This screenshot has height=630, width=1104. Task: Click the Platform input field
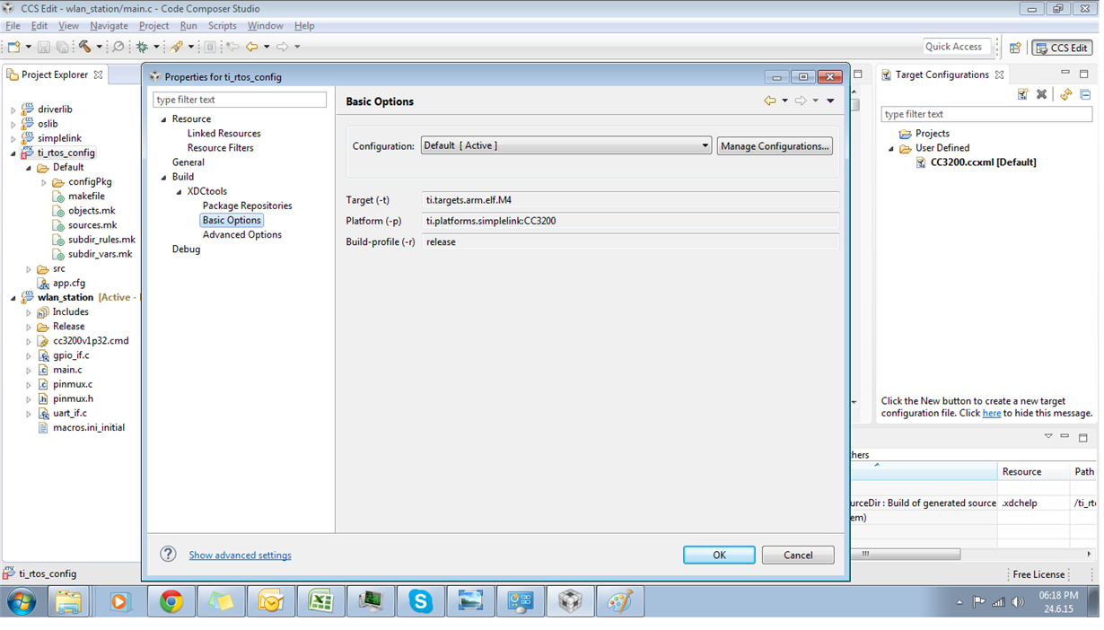[x=628, y=221]
